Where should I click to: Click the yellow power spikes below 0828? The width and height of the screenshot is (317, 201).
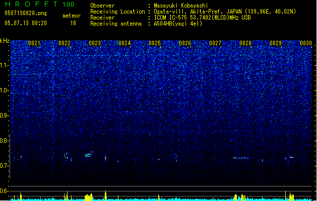click(240, 197)
